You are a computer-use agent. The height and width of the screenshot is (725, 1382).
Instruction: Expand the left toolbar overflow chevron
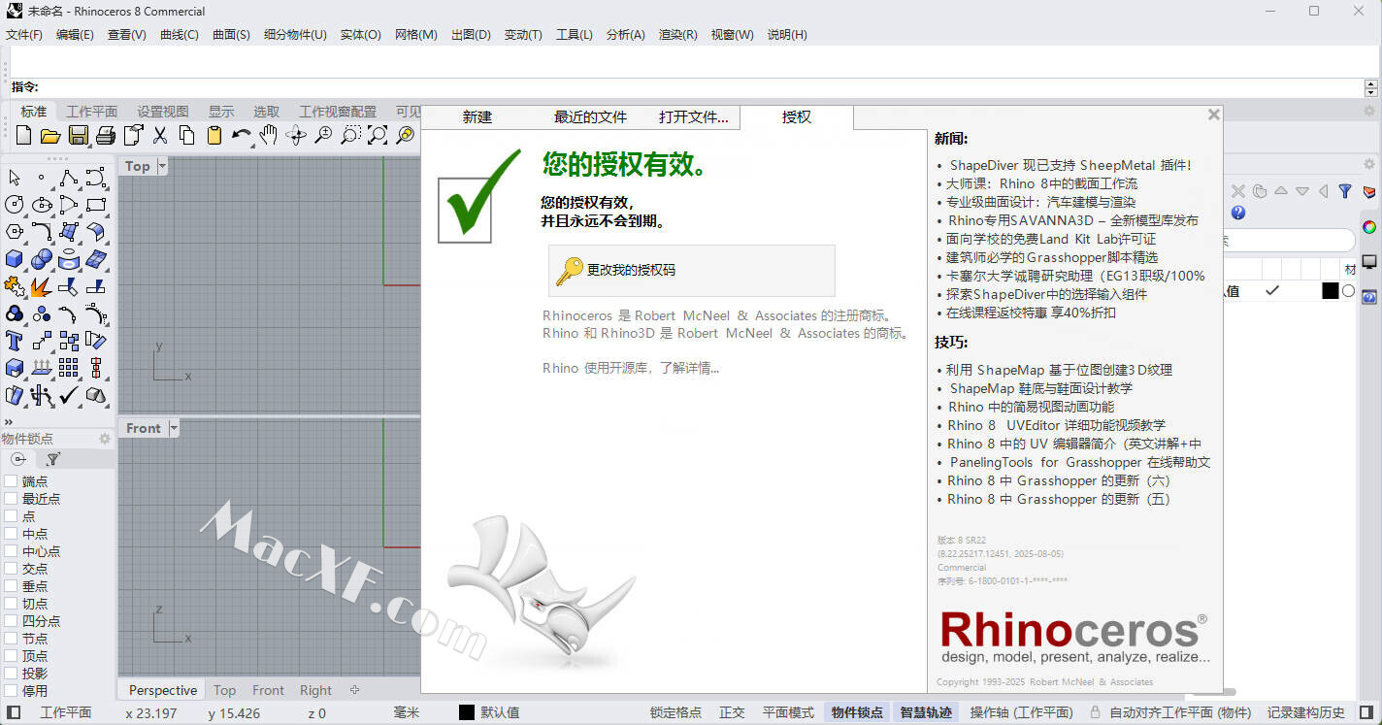point(9,421)
